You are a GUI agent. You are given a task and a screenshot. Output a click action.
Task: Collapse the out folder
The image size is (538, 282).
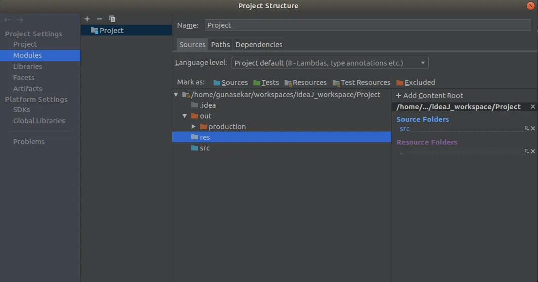point(185,116)
